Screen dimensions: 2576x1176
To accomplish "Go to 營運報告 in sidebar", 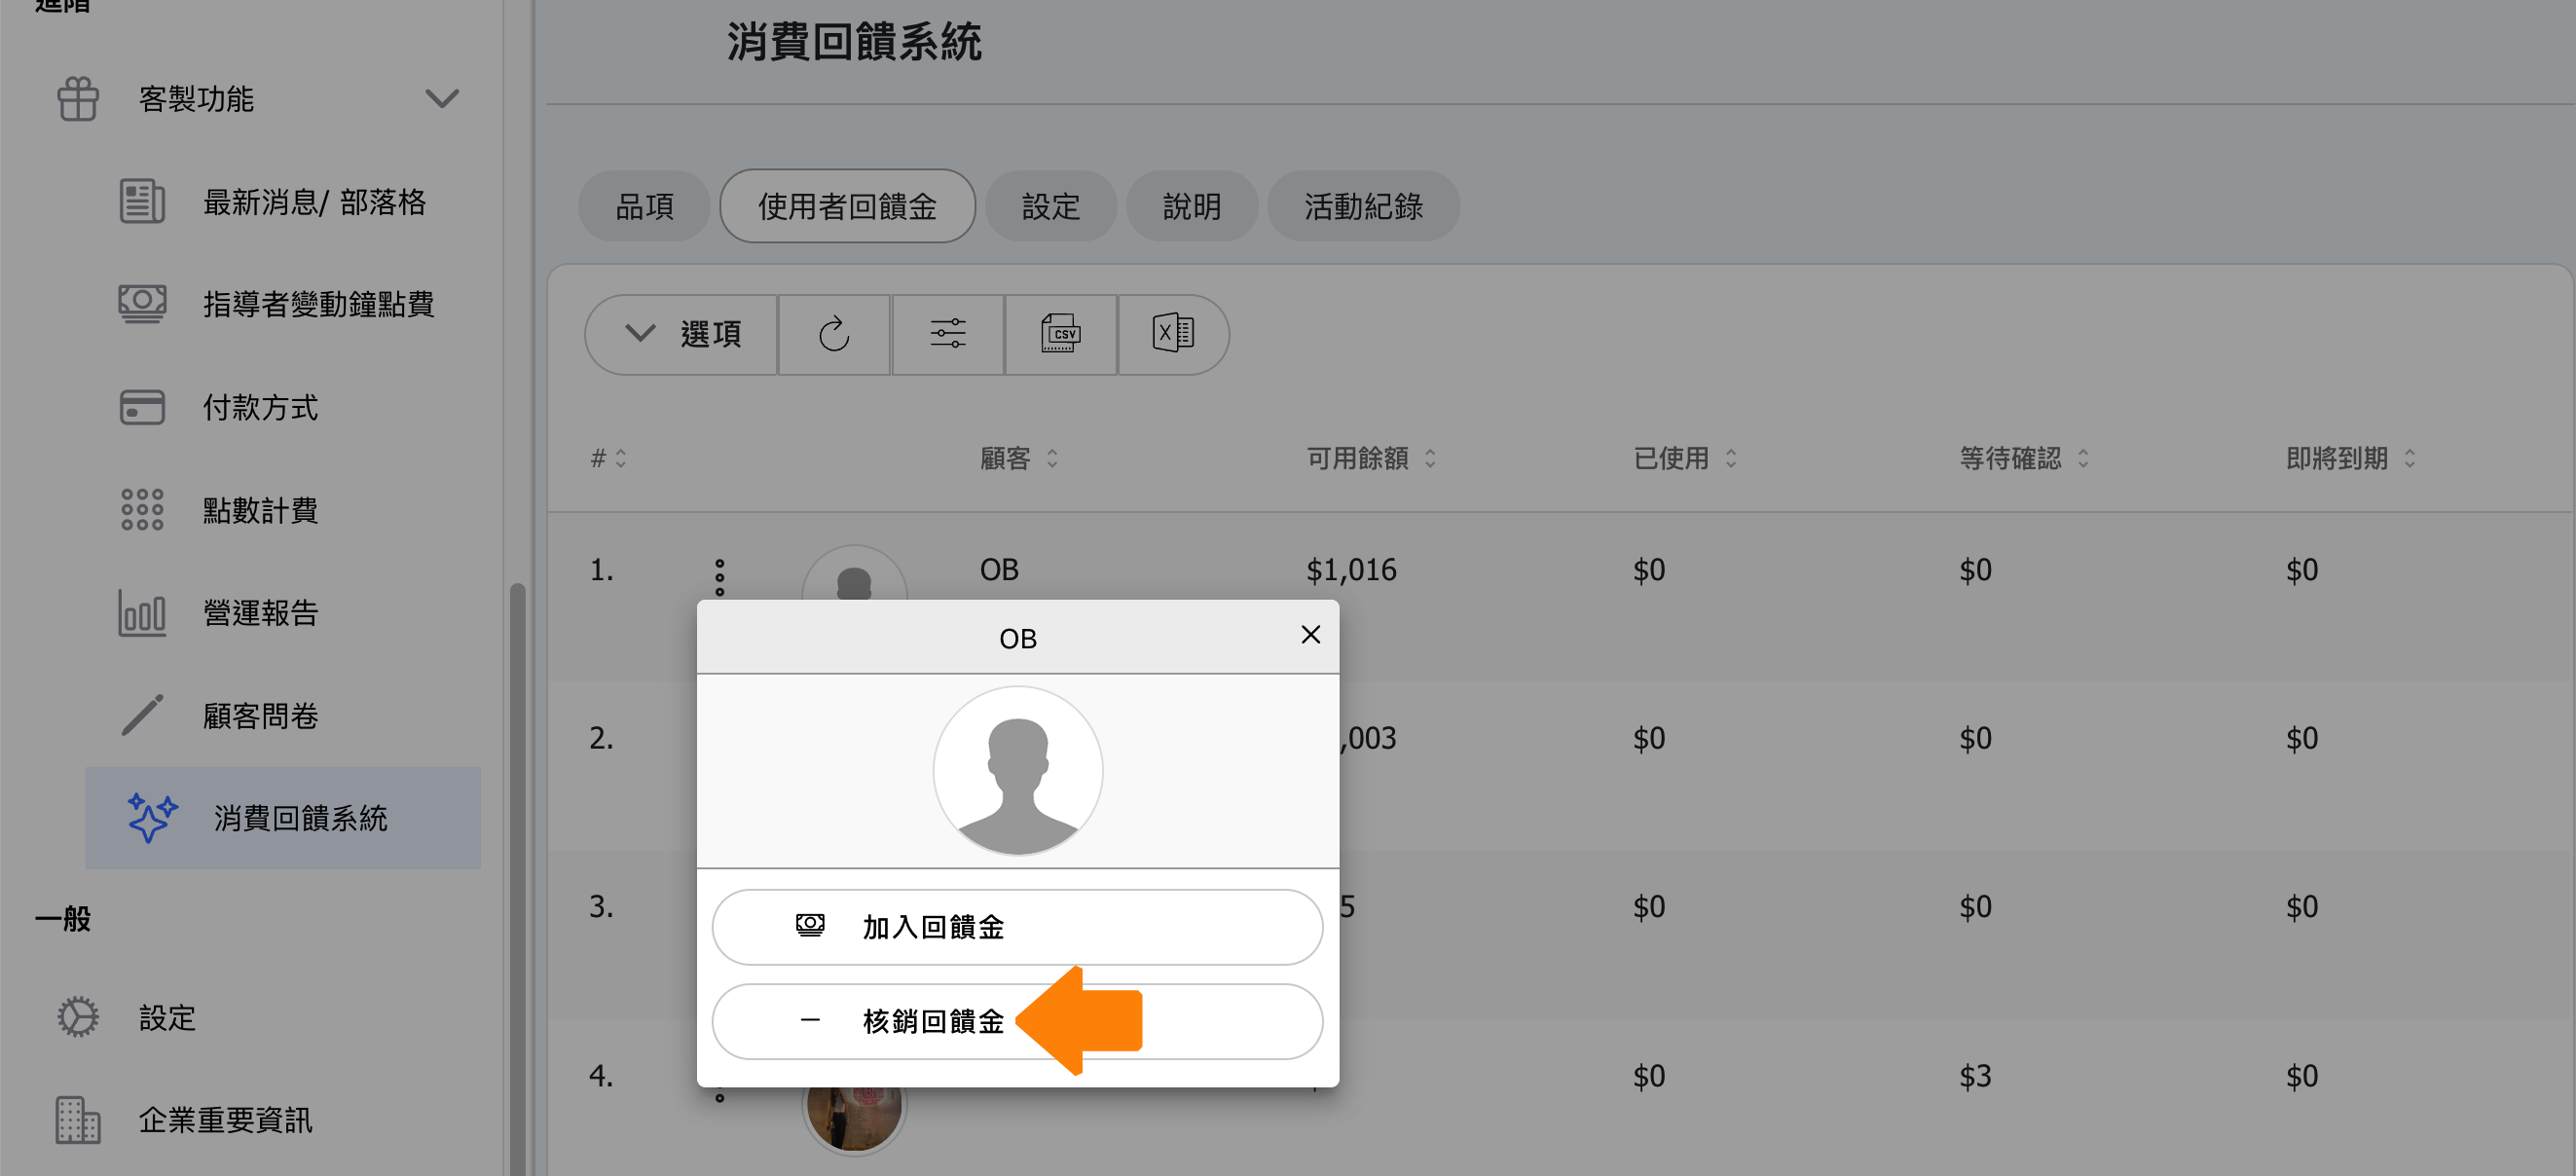I will pos(260,613).
